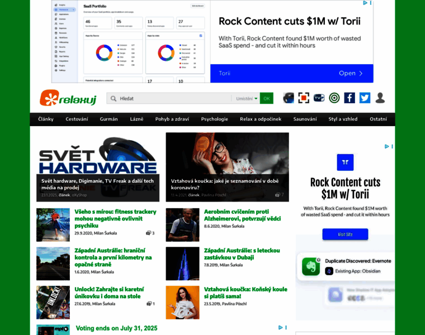Open article Unlock! Zahrajte si karetní únikovku
Viewport: 425px width, 335px height.
[109, 293]
